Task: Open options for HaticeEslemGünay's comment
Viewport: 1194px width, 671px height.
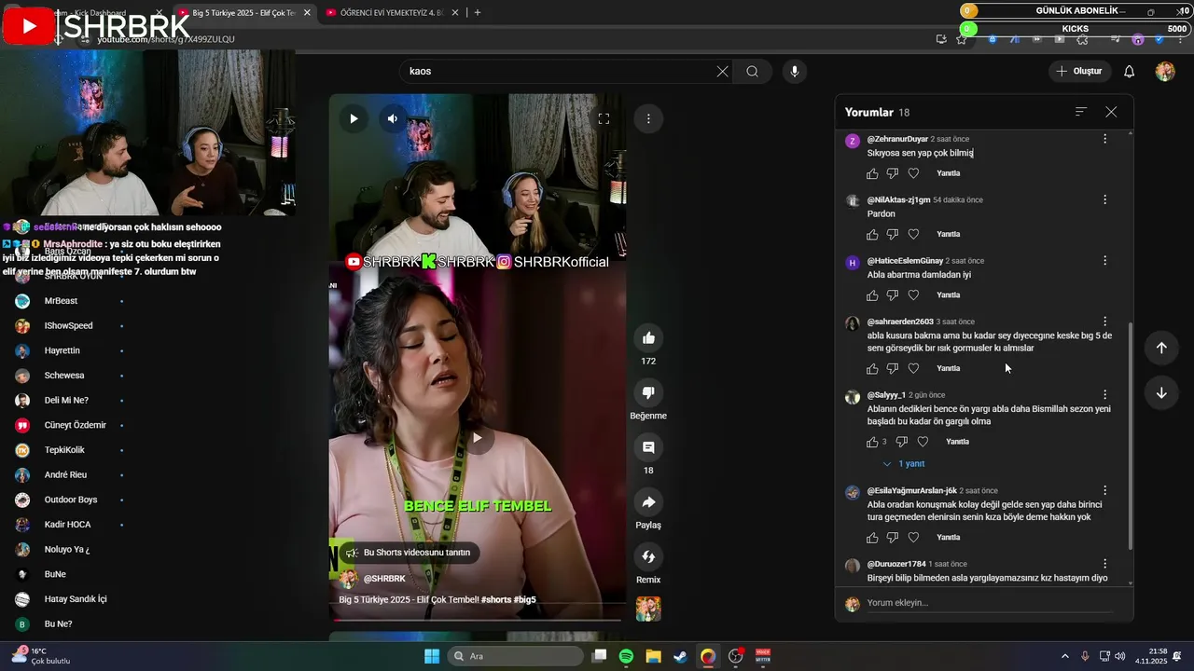Action: coord(1104,261)
